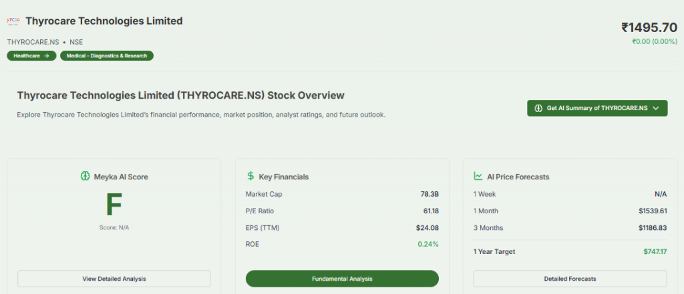Click the $1186.83 forecast value
The height and width of the screenshot is (294, 684).
pyautogui.click(x=653, y=228)
